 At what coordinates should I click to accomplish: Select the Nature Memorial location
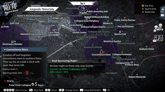click(x=137, y=77)
